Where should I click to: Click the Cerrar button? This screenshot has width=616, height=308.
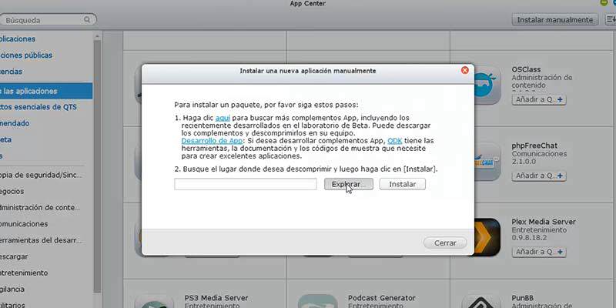click(445, 243)
